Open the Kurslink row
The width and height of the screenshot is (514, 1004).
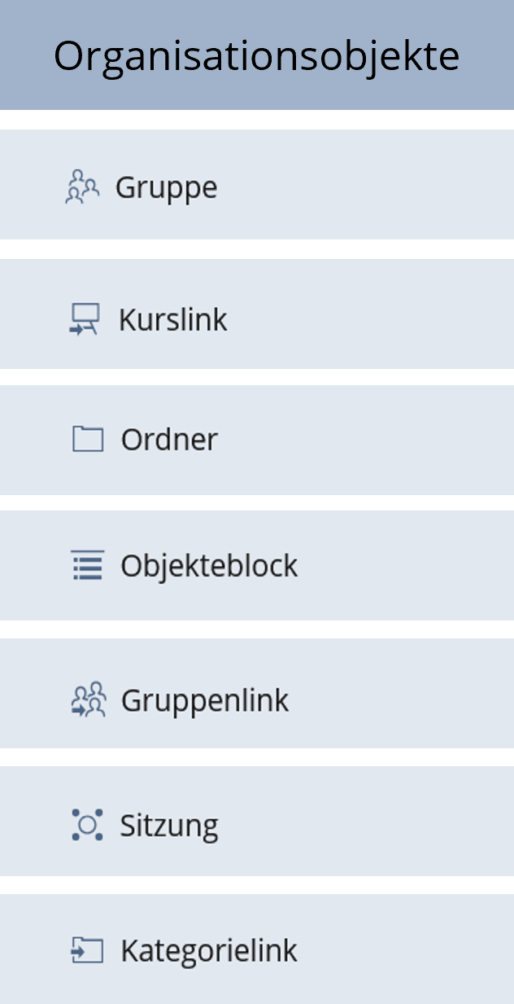point(257,318)
